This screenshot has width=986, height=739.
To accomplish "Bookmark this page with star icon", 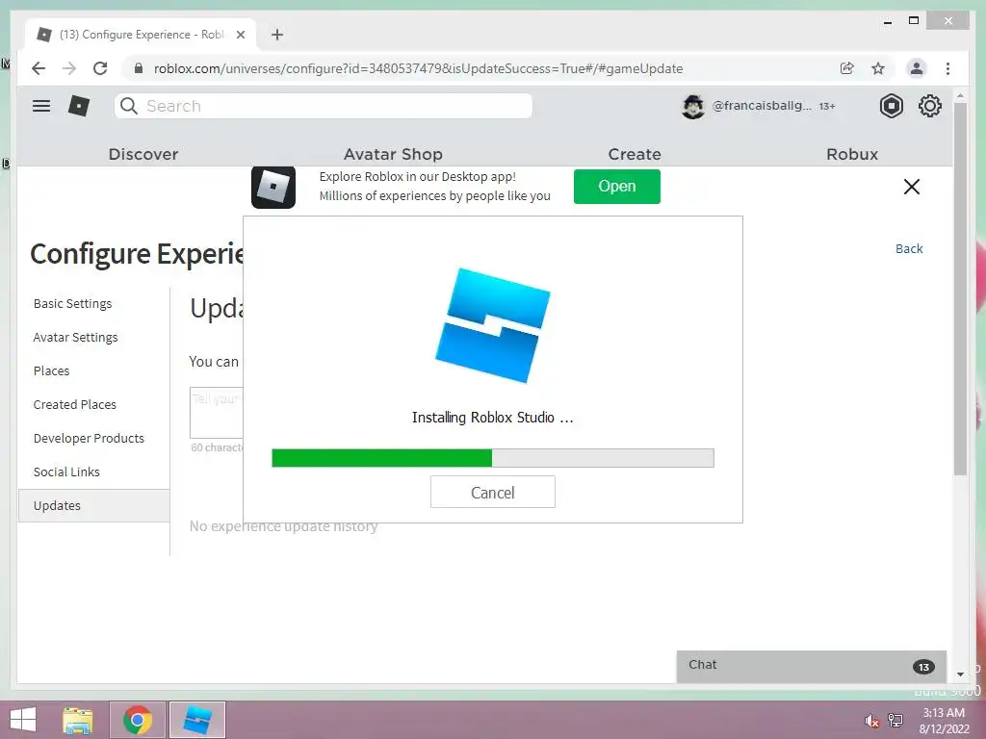I will (878, 68).
